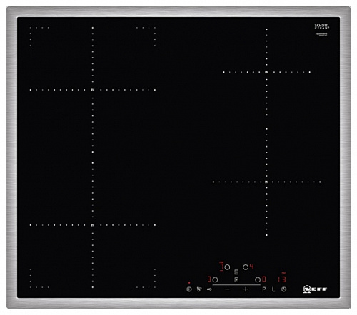Viewport: 357px width, 315px height.
Task: Select rear-left zone circle showing 7
Action: pos(227,267)
